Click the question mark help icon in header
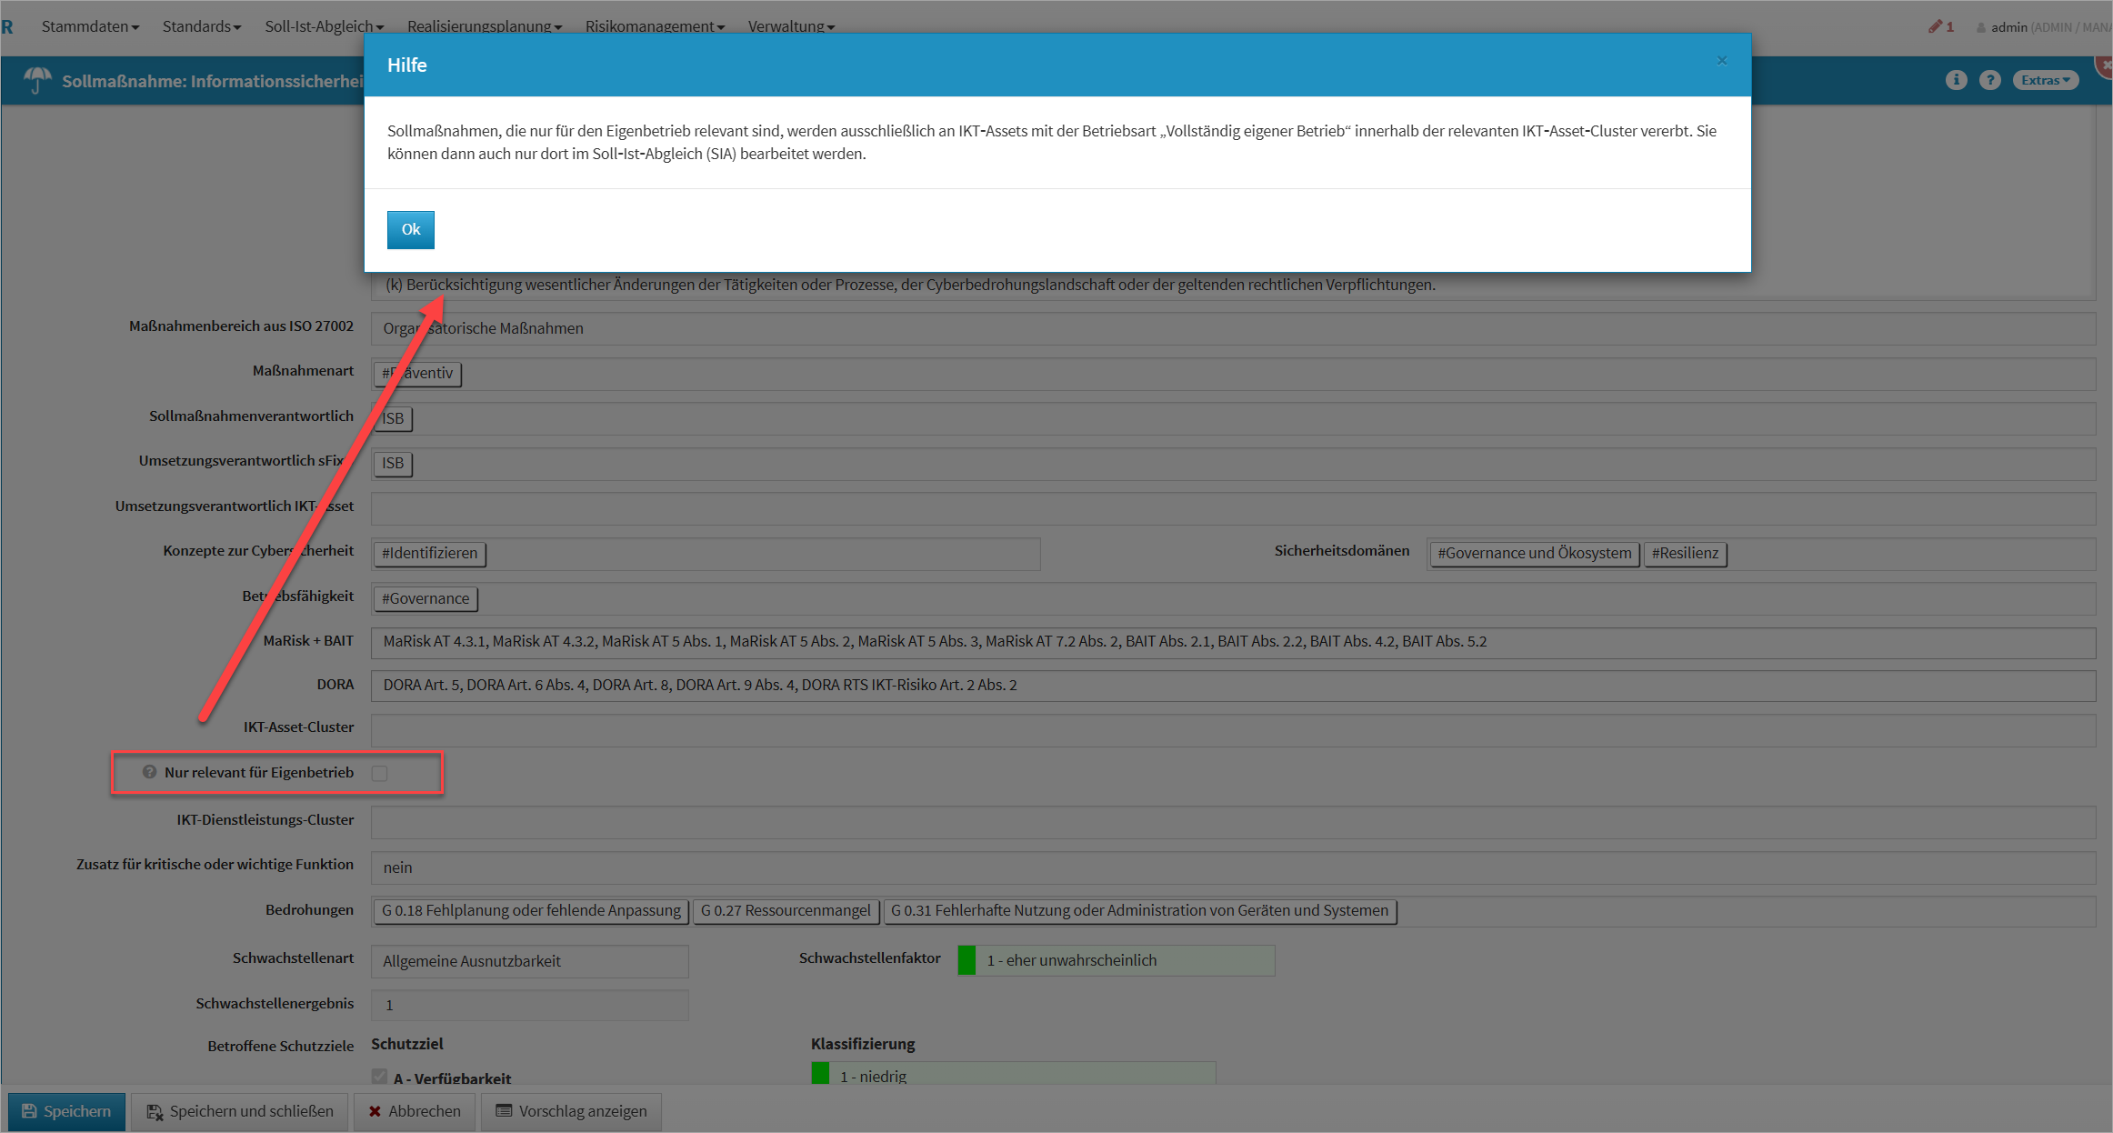 (1989, 80)
